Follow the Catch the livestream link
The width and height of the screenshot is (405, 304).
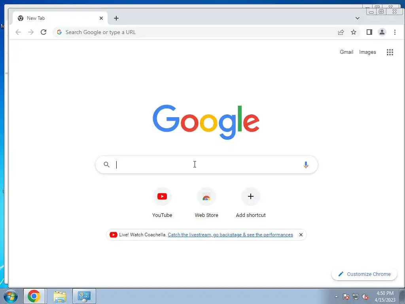(x=231, y=235)
